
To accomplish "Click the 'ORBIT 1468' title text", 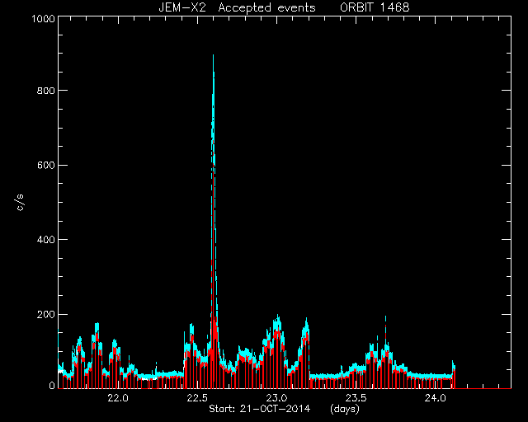I will [x=375, y=7].
